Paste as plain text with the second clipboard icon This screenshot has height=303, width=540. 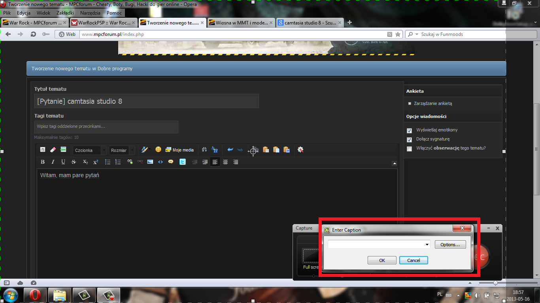276,150
